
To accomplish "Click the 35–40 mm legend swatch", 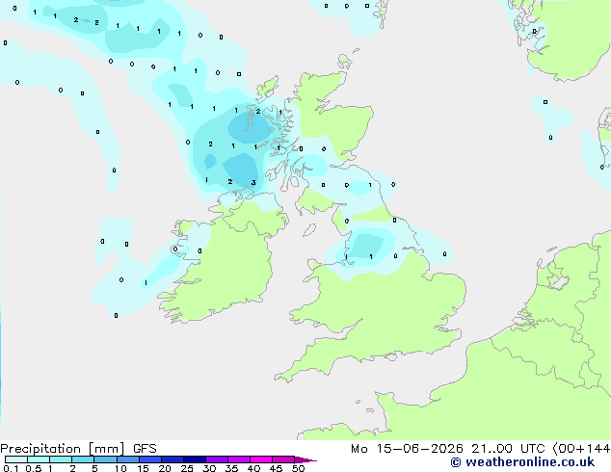I will 238,459.
